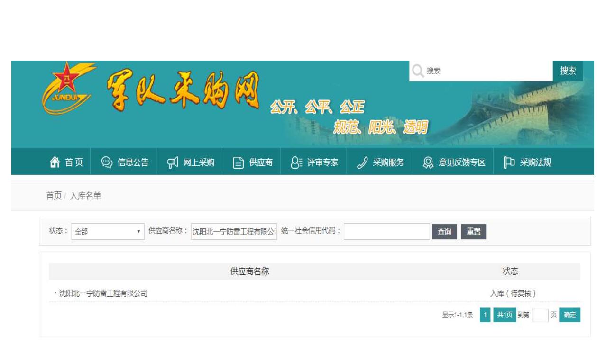This screenshot has width=597, height=352.
Task: Click the 查询 button
Action: click(444, 232)
